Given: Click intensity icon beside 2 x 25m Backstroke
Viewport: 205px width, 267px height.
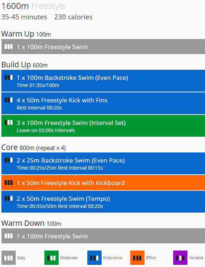Looking at the screenshot, I should tap(9, 160).
